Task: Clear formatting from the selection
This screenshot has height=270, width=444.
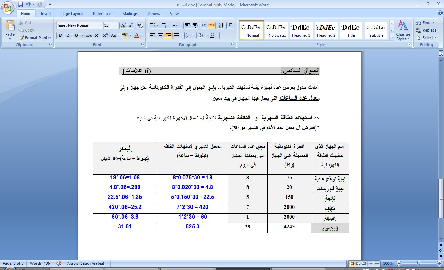Action: pyautogui.click(x=140, y=25)
